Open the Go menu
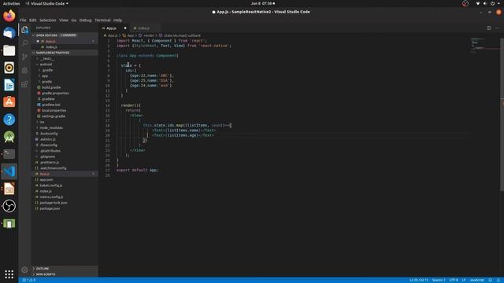Screen dimensions: 504x283 click(x=74, y=20)
